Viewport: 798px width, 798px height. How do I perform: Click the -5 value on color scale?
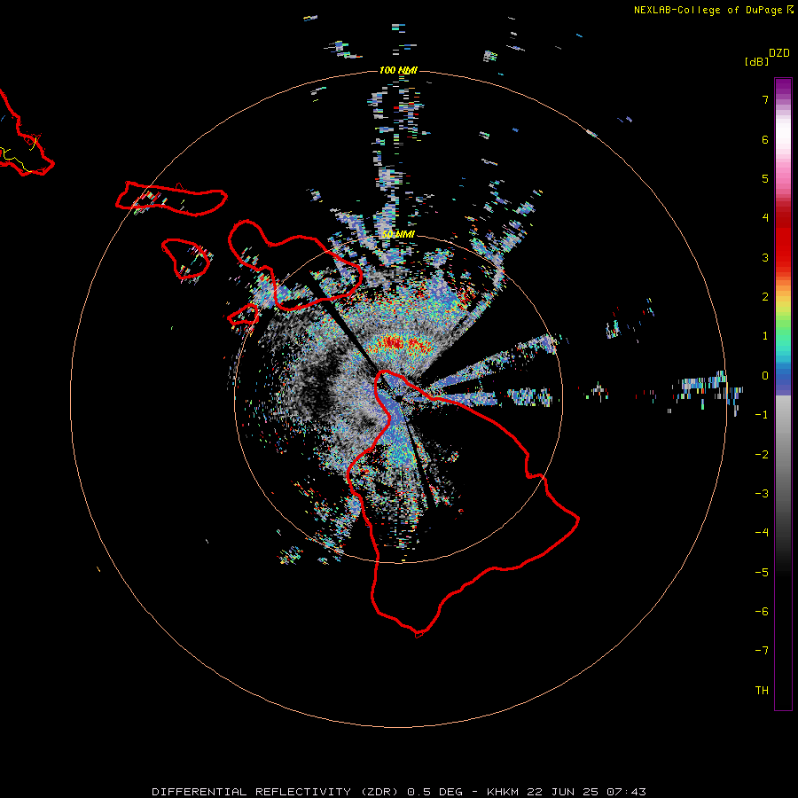tap(762, 573)
